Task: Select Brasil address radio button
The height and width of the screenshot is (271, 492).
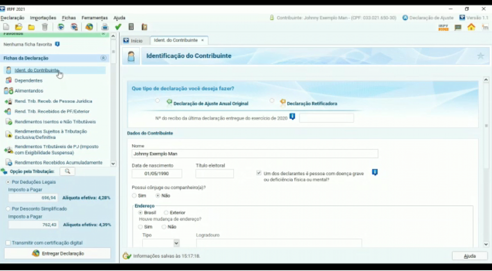Action: [x=141, y=213]
